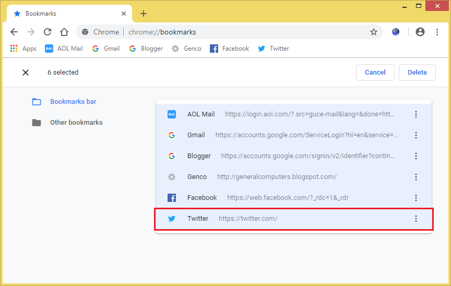The image size is (451, 286).
Task: Open the Apps grid shortcut
Action: pyautogui.click(x=23, y=49)
